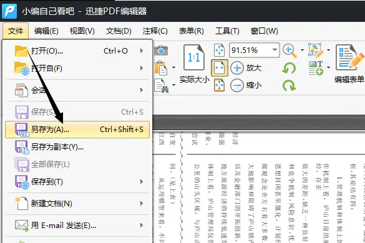Click the copy-save icon beside 另存为副本(Y)

click(x=22, y=147)
